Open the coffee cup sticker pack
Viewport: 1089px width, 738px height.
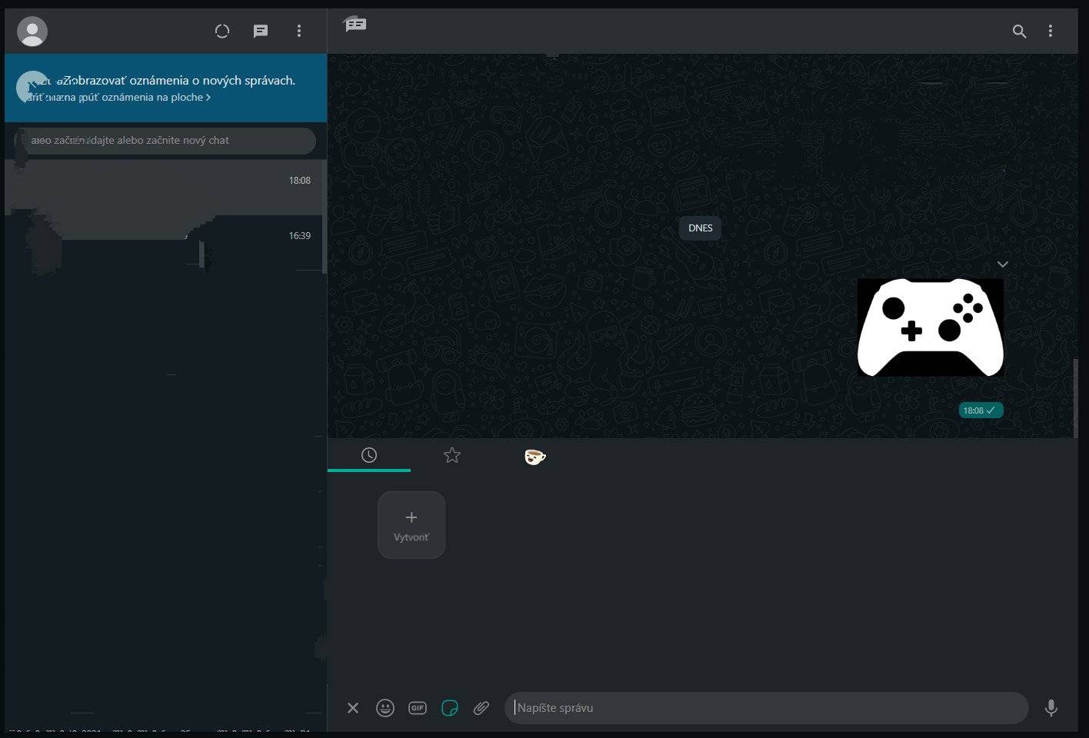[535, 457]
